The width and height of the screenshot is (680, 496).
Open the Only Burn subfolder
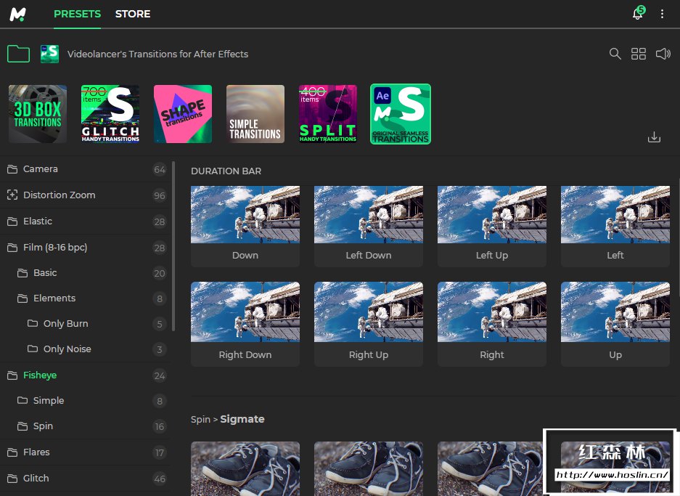(x=65, y=324)
